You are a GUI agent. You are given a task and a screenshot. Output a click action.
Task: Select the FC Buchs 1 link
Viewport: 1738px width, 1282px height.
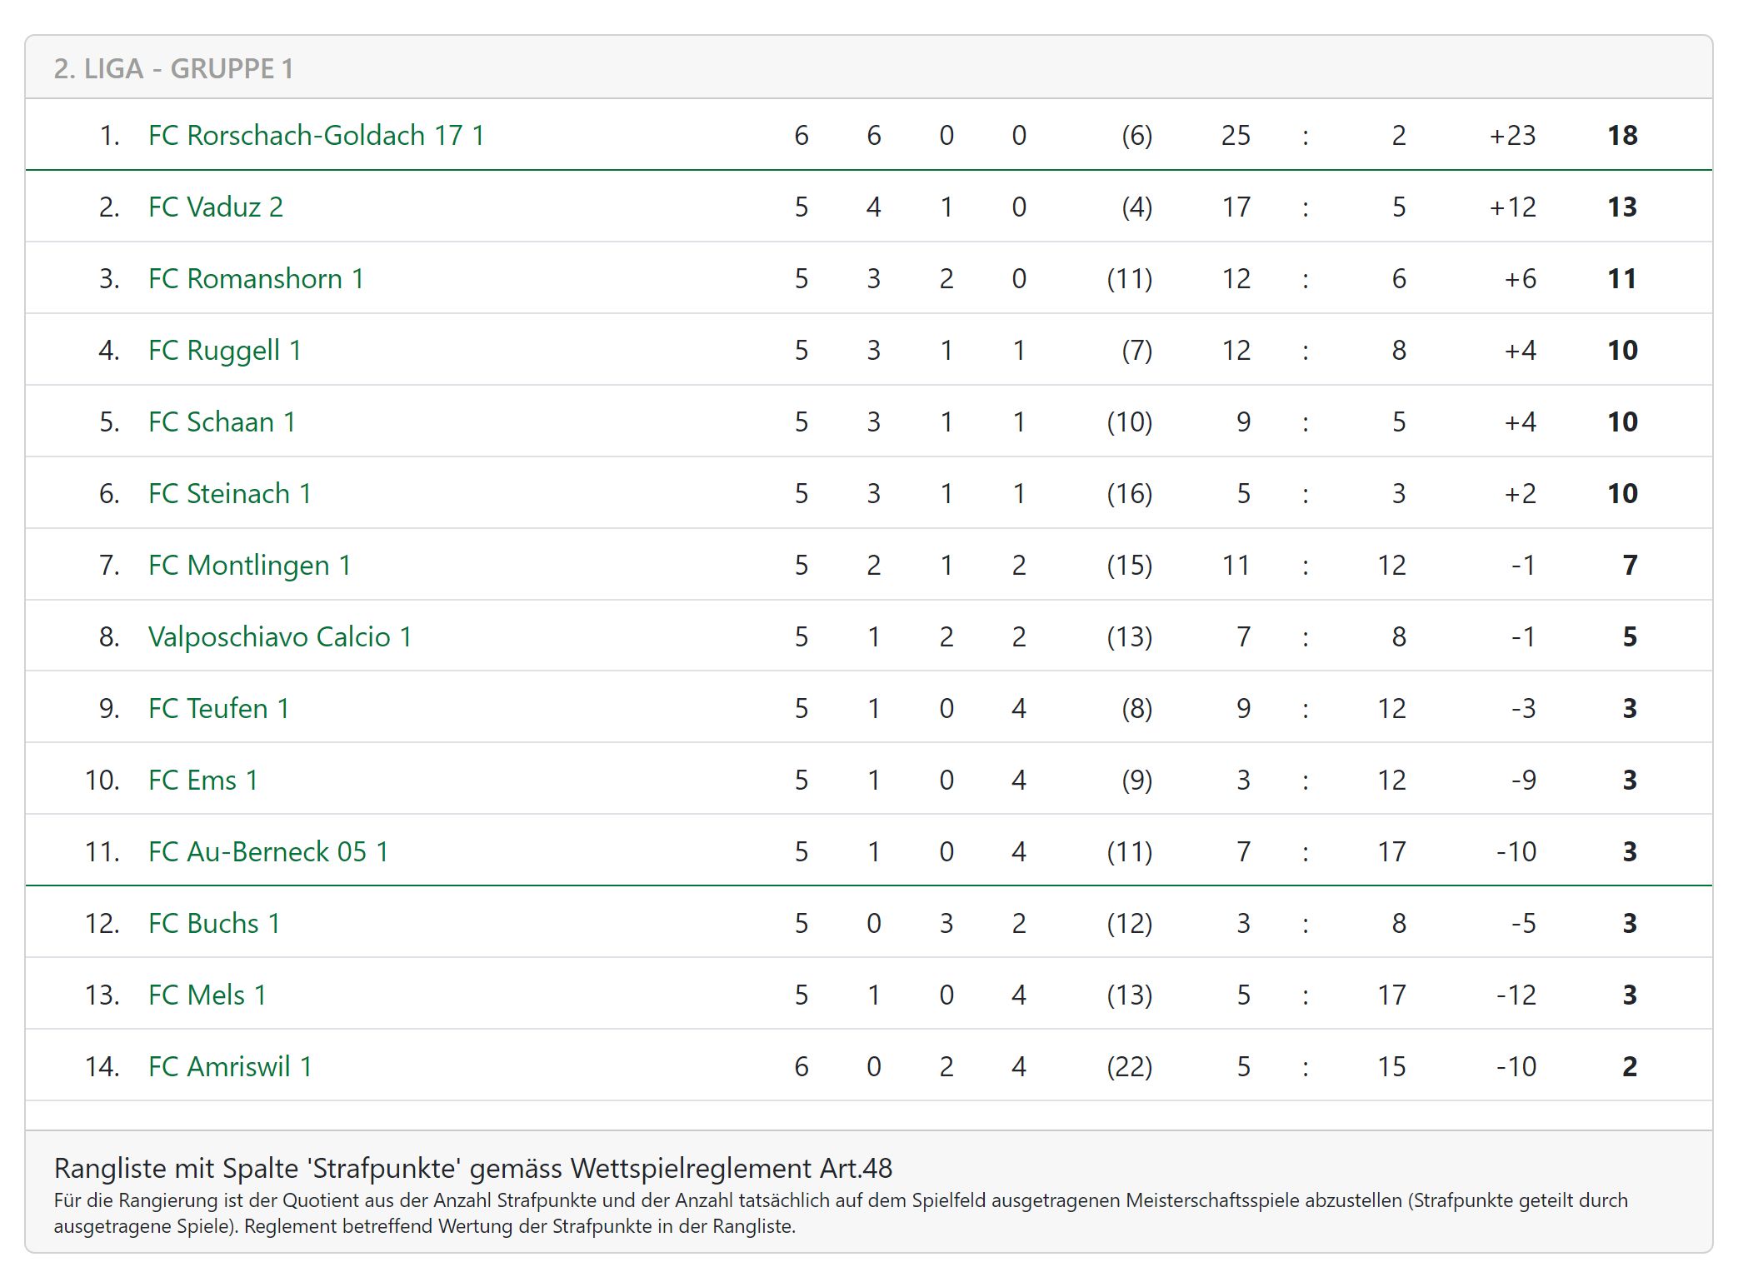coord(214,923)
